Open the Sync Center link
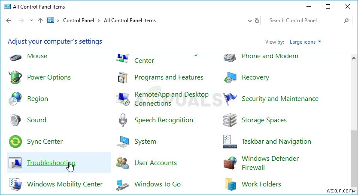Viewport: 358px width, 195px height. click(x=45, y=142)
